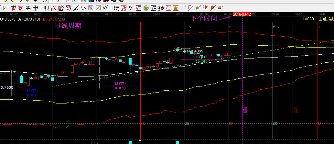The width and height of the screenshot is (334, 144).
Task: Click the 65 bar count label
Action: [x=275, y=124]
